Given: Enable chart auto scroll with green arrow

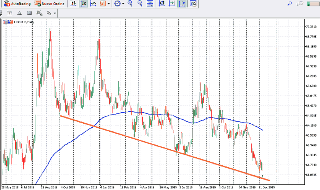Looking at the screenshot, I should tap(172, 4).
